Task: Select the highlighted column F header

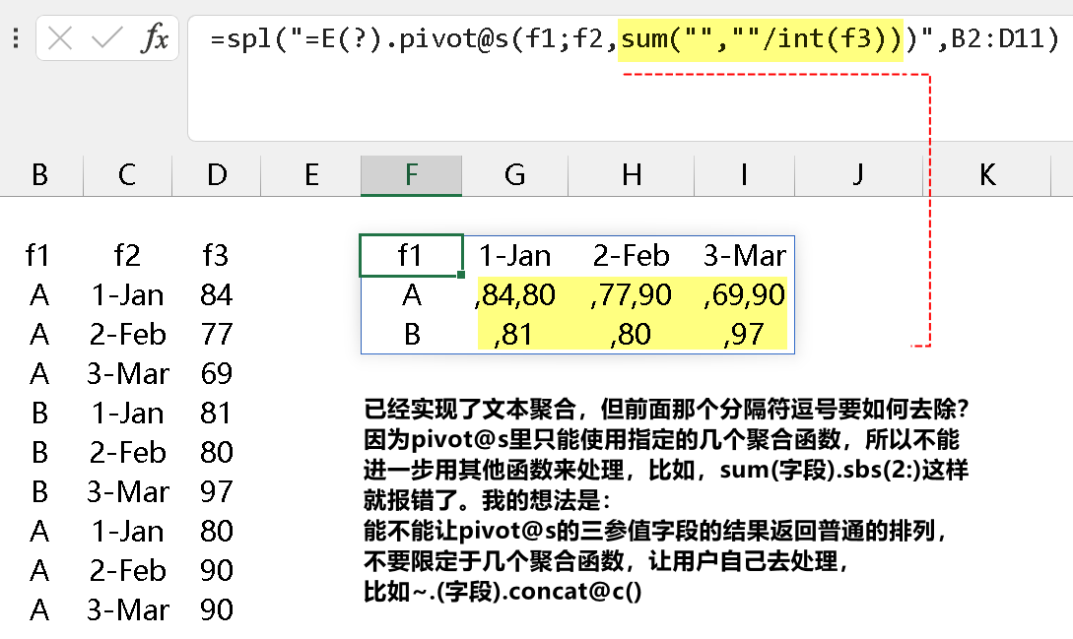Action: (x=411, y=175)
